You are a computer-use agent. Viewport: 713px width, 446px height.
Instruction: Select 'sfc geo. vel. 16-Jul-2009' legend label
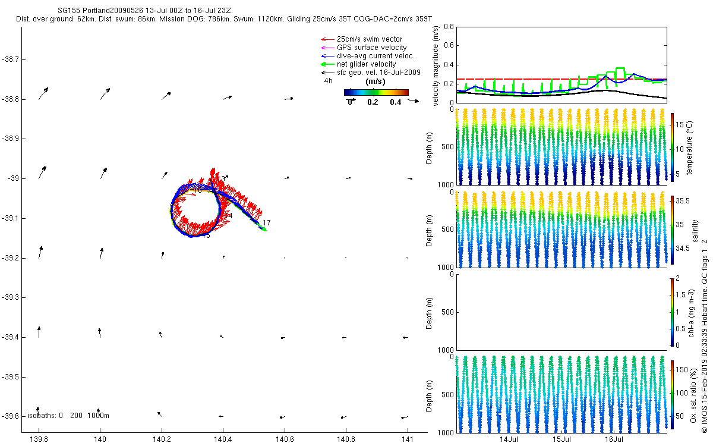tap(378, 73)
